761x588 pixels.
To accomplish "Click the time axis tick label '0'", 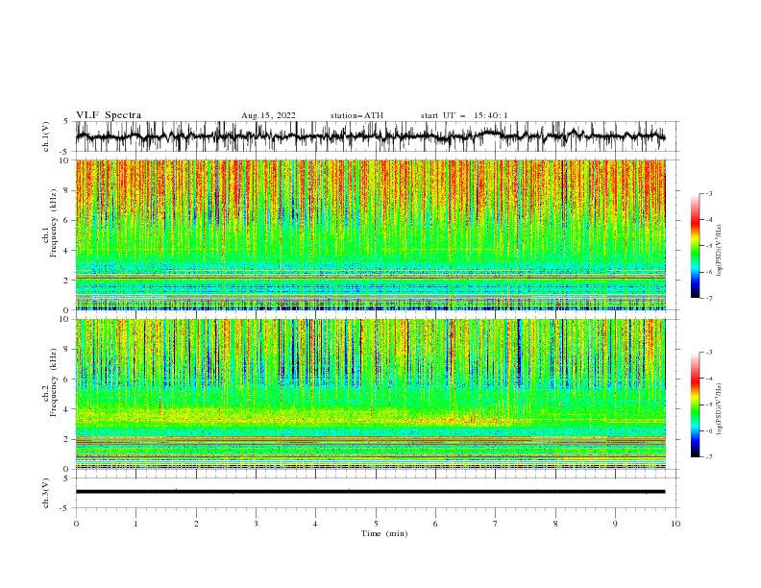I will tap(76, 524).
